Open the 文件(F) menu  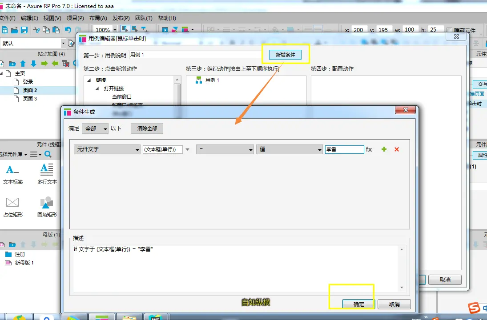point(8,18)
